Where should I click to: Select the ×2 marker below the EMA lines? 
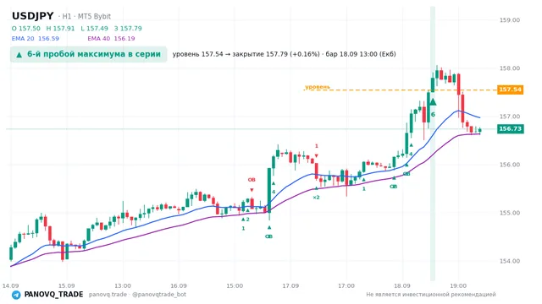tap(316, 198)
